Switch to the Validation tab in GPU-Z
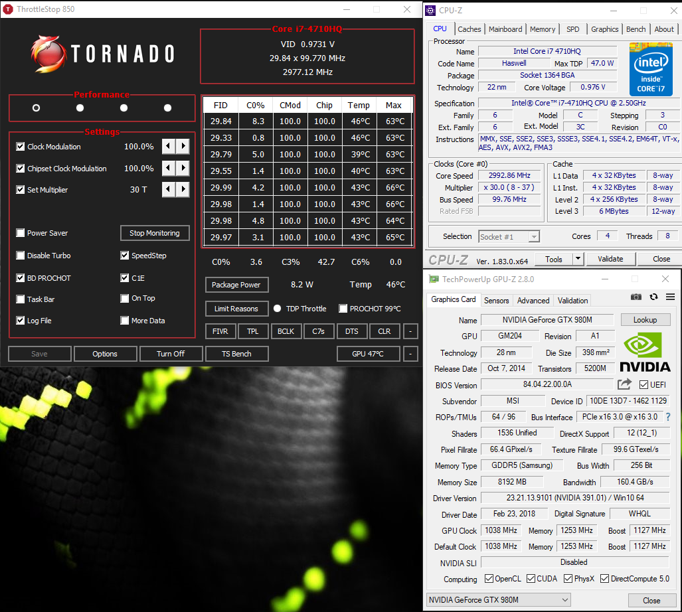Viewport: 682px width, 612px height. [x=572, y=300]
